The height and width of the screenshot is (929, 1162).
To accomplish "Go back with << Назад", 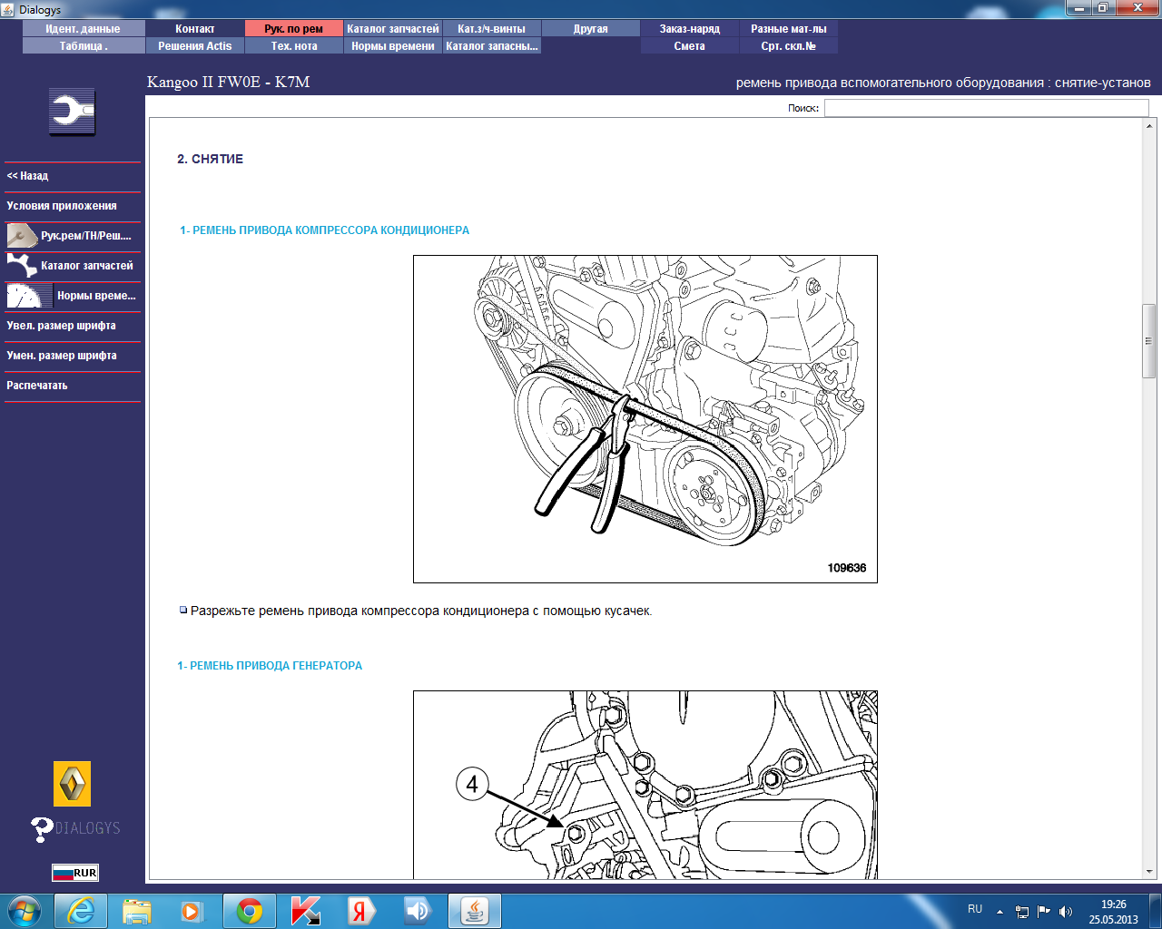I will pos(73,176).
